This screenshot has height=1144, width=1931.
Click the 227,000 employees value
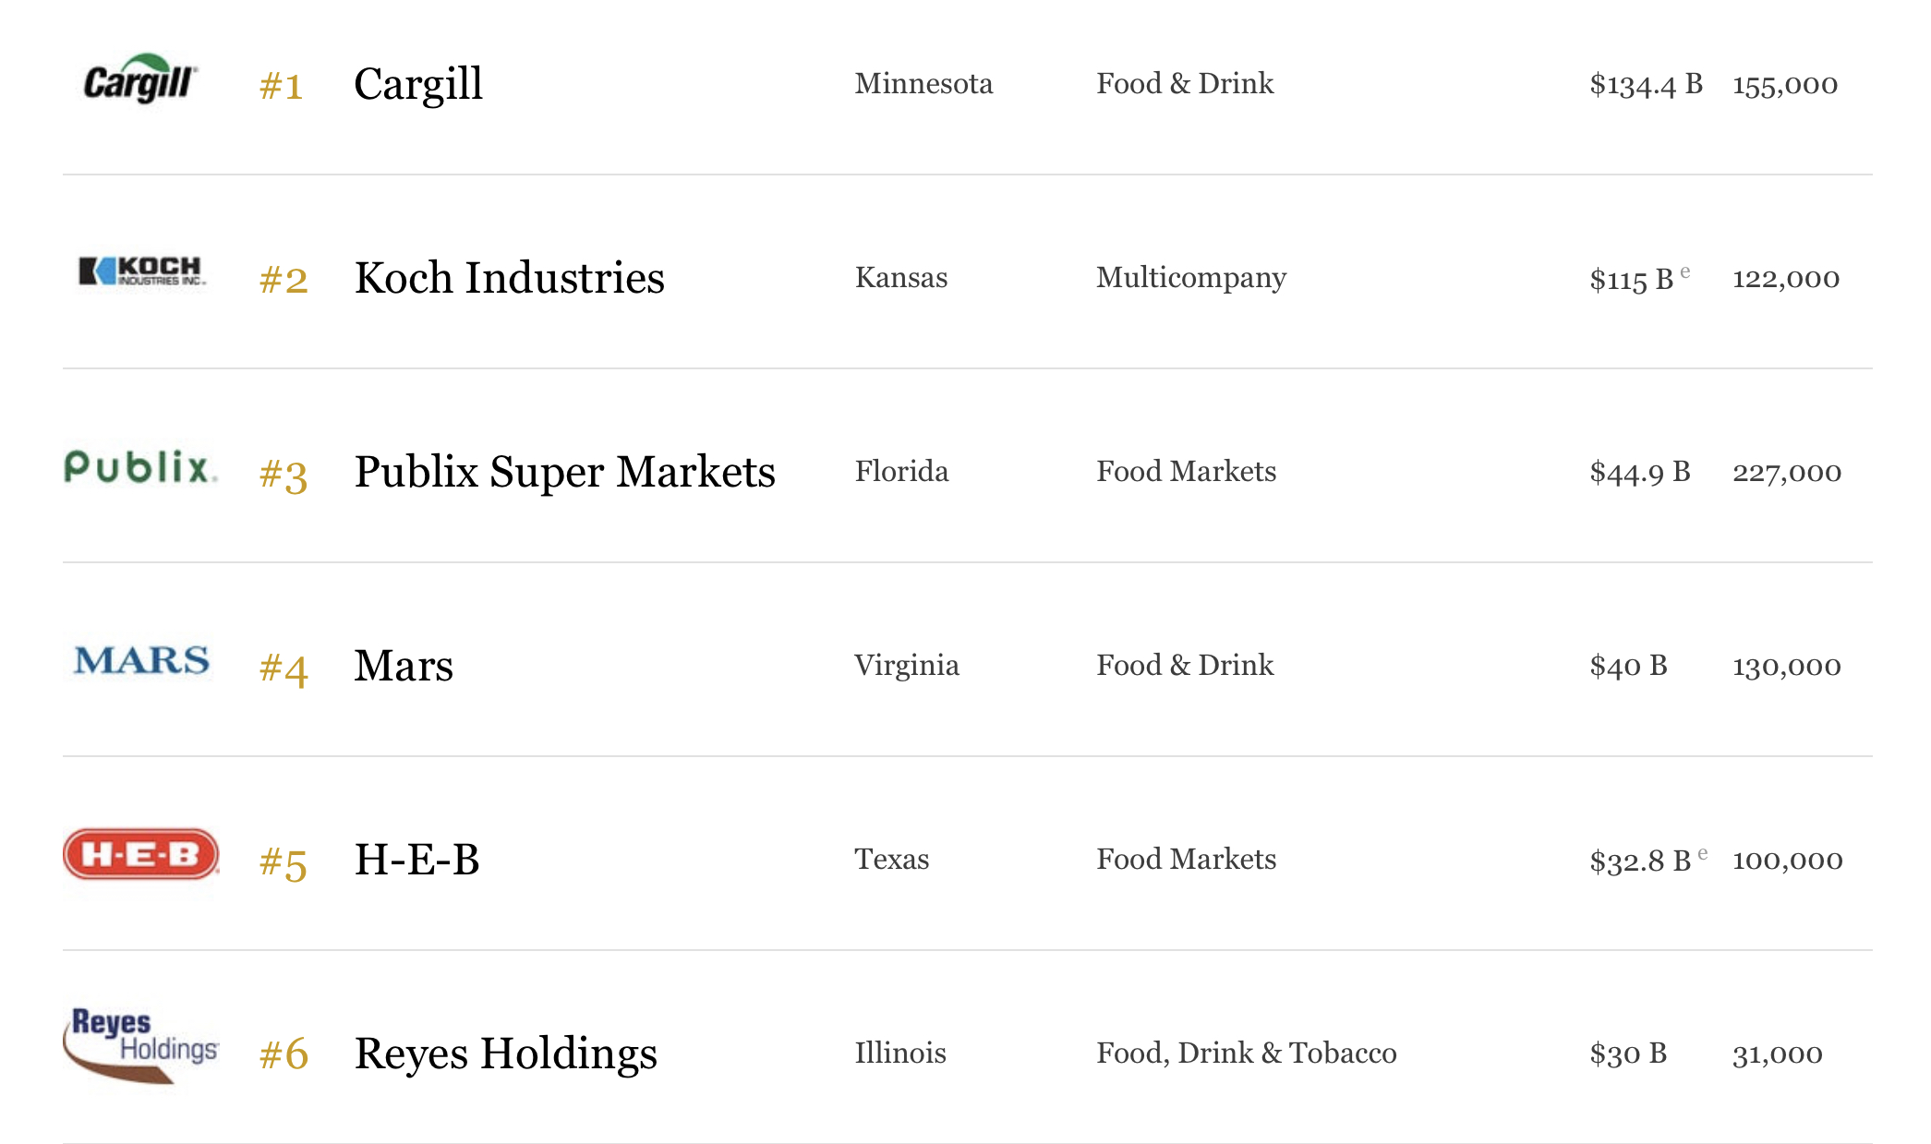(1786, 473)
